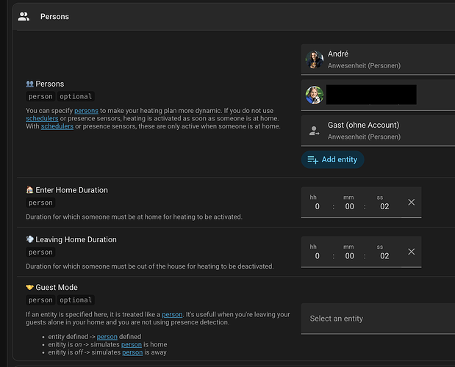
Task: Click André's avatar picture
Action: point(315,59)
